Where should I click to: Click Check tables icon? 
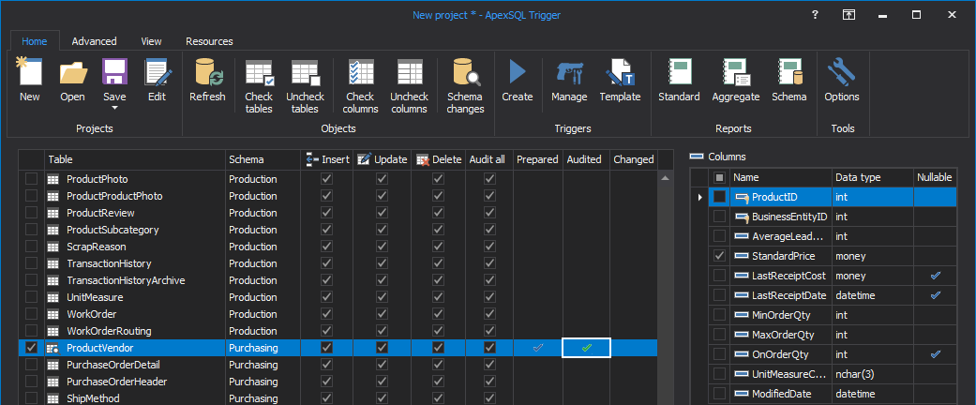259,72
